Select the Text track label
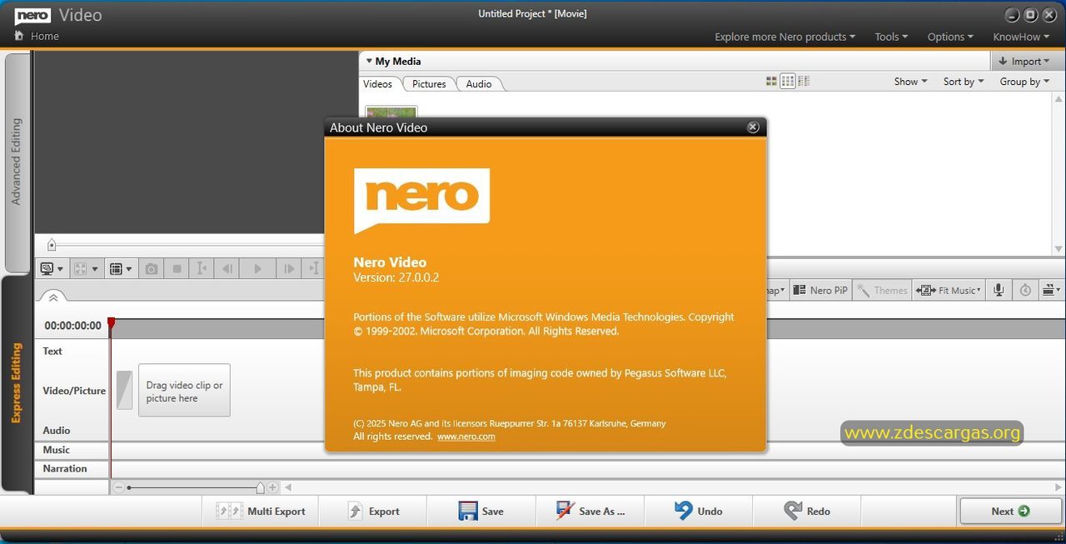Image resolution: width=1066 pixels, height=544 pixels. coord(52,351)
